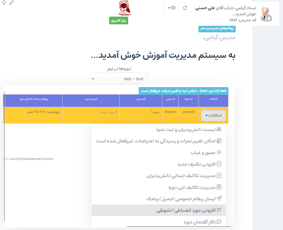Open مدیریت تکالیف این دوره

[x=159, y=187]
